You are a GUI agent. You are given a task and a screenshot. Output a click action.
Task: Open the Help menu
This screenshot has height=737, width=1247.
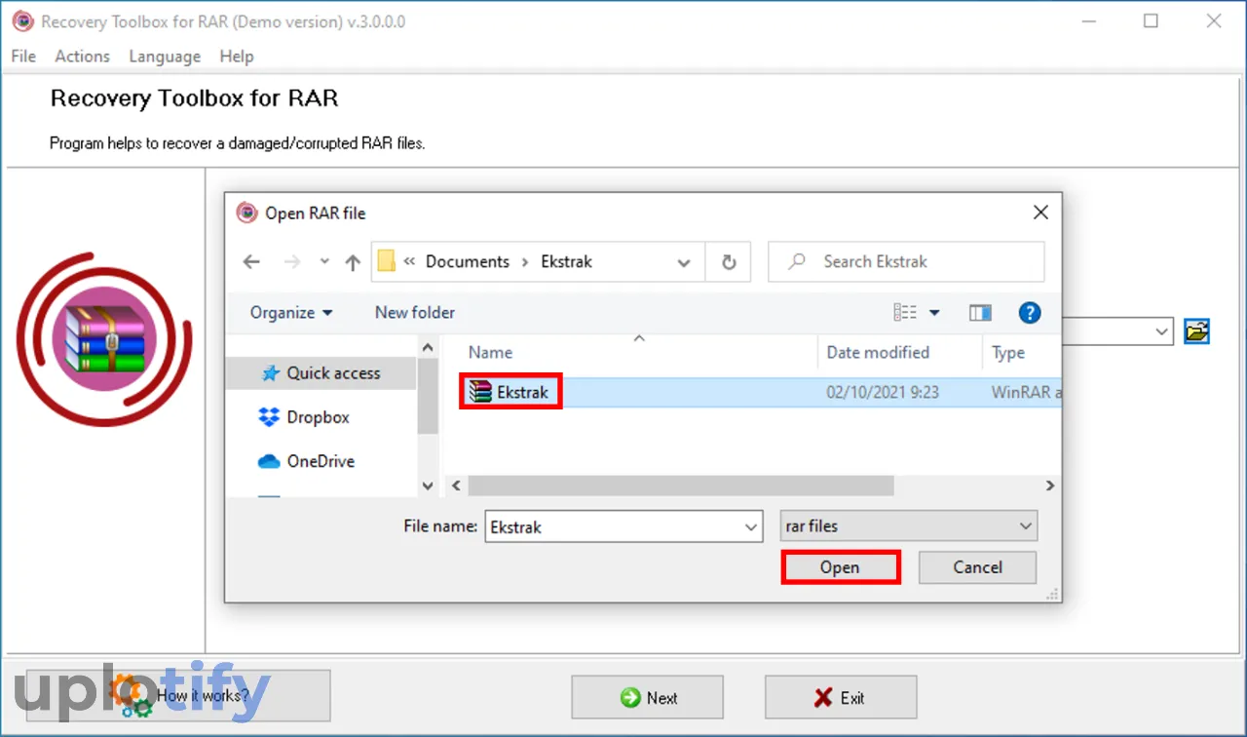click(237, 57)
